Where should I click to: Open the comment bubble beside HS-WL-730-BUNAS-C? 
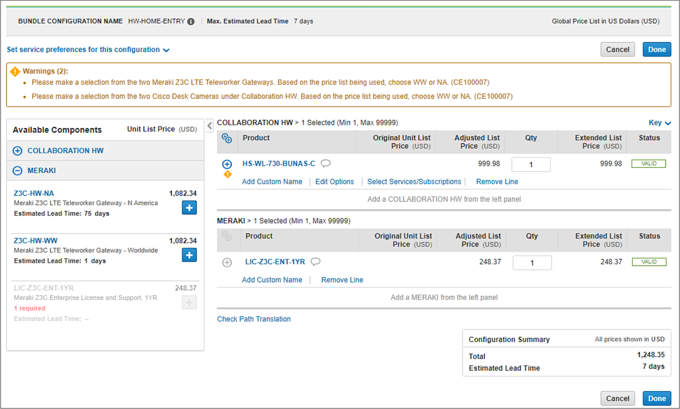326,163
